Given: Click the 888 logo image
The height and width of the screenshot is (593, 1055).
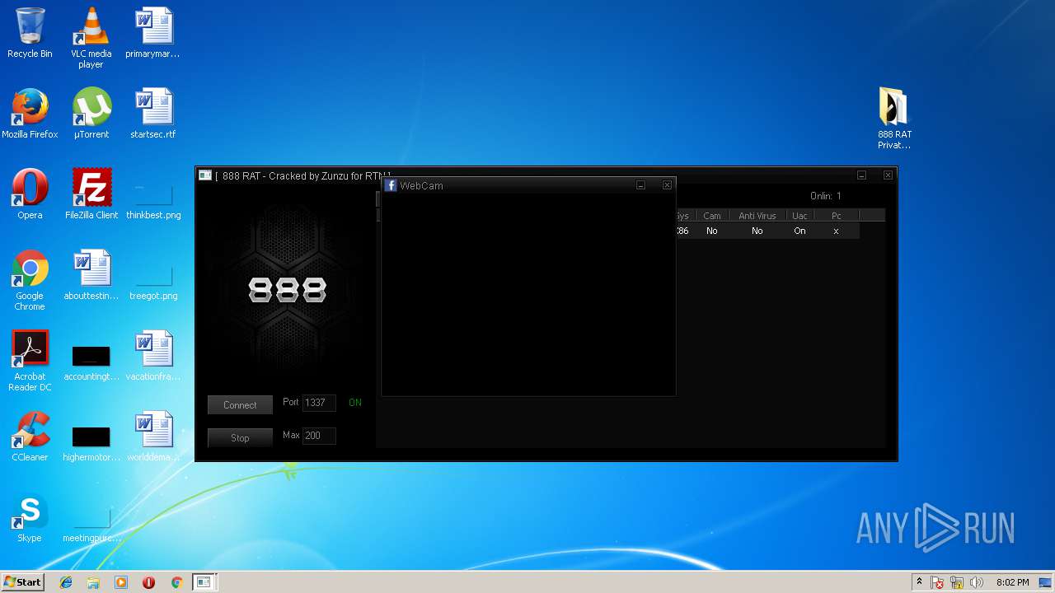Looking at the screenshot, I should click(288, 289).
